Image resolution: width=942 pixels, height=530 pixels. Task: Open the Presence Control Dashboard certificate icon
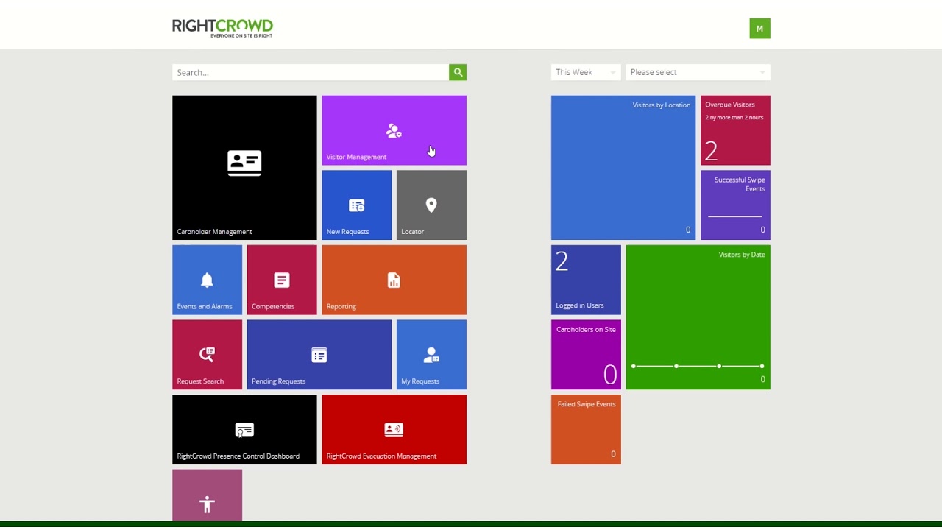244,430
